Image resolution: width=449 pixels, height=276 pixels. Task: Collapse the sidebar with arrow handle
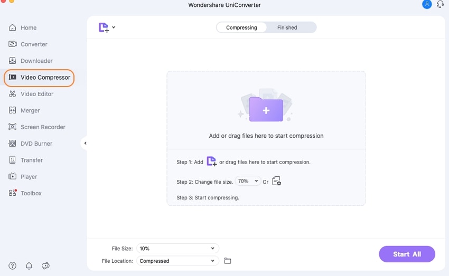point(85,143)
